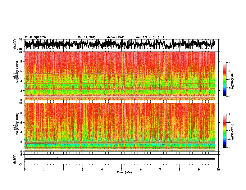Click the "0" tick label on time axis
Viewport: 246px width, 190px height.
pyautogui.click(x=25, y=170)
